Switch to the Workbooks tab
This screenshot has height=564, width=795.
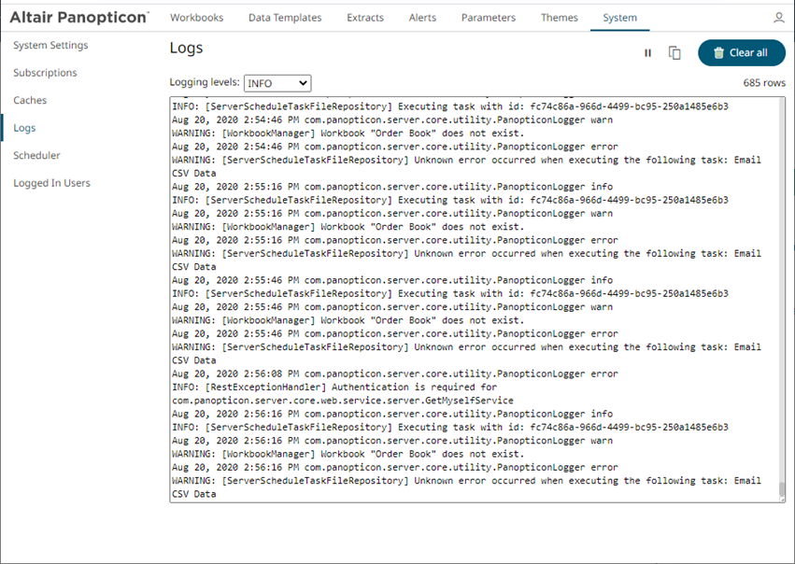click(195, 18)
